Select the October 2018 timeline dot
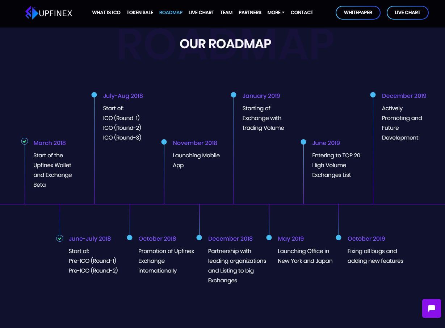Image resolution: width=445 pixels, height=328 pixels. click(x=130, y=237)
